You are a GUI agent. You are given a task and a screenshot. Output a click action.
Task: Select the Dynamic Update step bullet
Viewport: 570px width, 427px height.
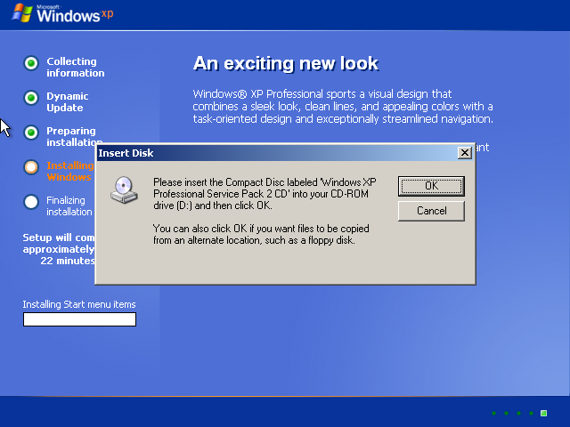point(31,98)
